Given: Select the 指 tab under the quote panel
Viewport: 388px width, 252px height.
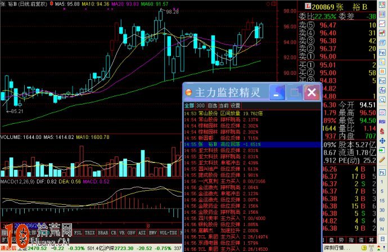Looking at the screenshot, I should tap(351, 240).
